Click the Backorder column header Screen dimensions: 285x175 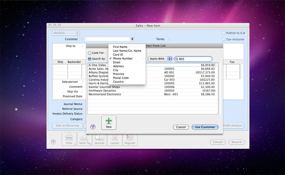tap(75, 62)
